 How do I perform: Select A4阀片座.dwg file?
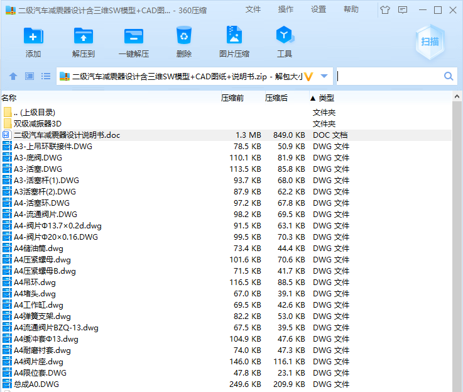tap(227, 362)
